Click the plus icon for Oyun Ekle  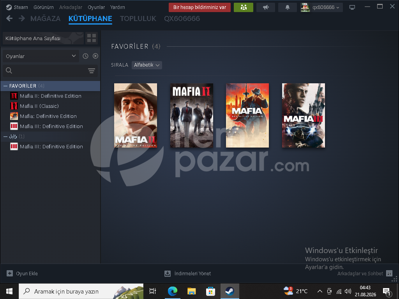point(10,273)
